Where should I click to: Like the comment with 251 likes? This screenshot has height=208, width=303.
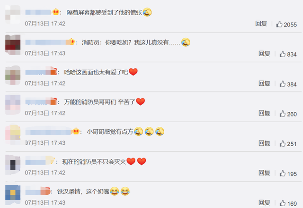tap(282, 144)
